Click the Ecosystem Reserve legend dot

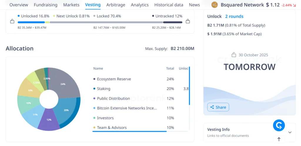[94, 79]
